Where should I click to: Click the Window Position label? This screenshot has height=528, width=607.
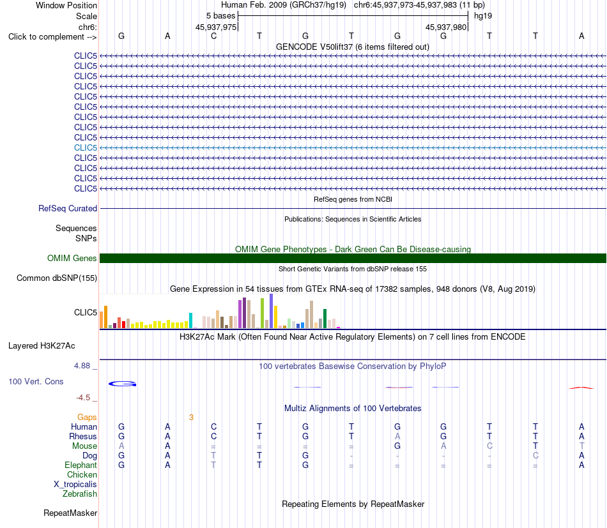coord(66,5)
